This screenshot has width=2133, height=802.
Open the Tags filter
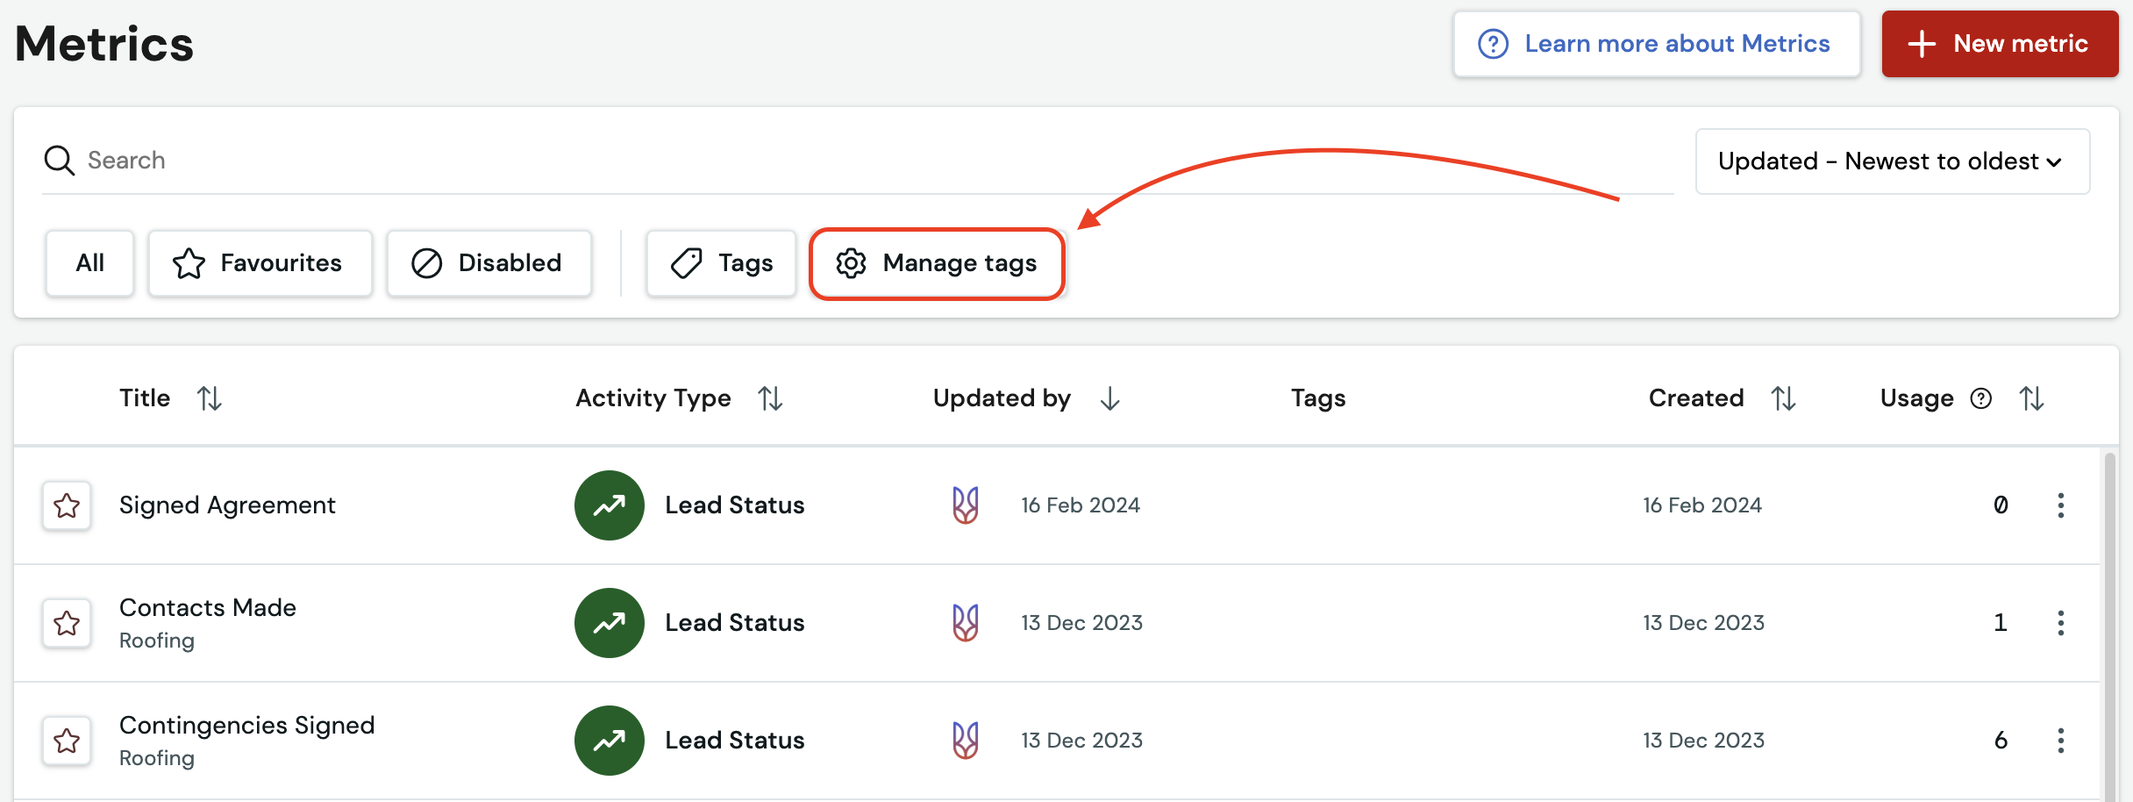click(x=721, y=263)
